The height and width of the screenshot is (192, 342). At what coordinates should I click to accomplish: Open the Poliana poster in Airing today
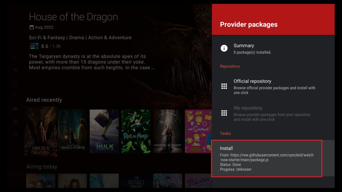pyautogui.click(x=198, y=181)
